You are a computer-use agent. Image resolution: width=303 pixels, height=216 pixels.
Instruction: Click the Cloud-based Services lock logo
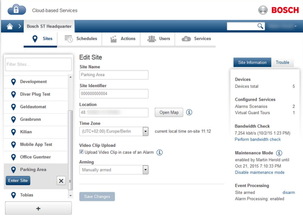tap(17, 10)
